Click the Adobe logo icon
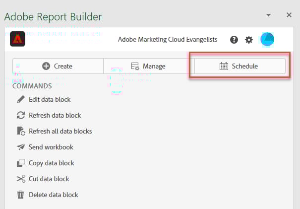Viewport: 300px width, 209px height. 18,39
